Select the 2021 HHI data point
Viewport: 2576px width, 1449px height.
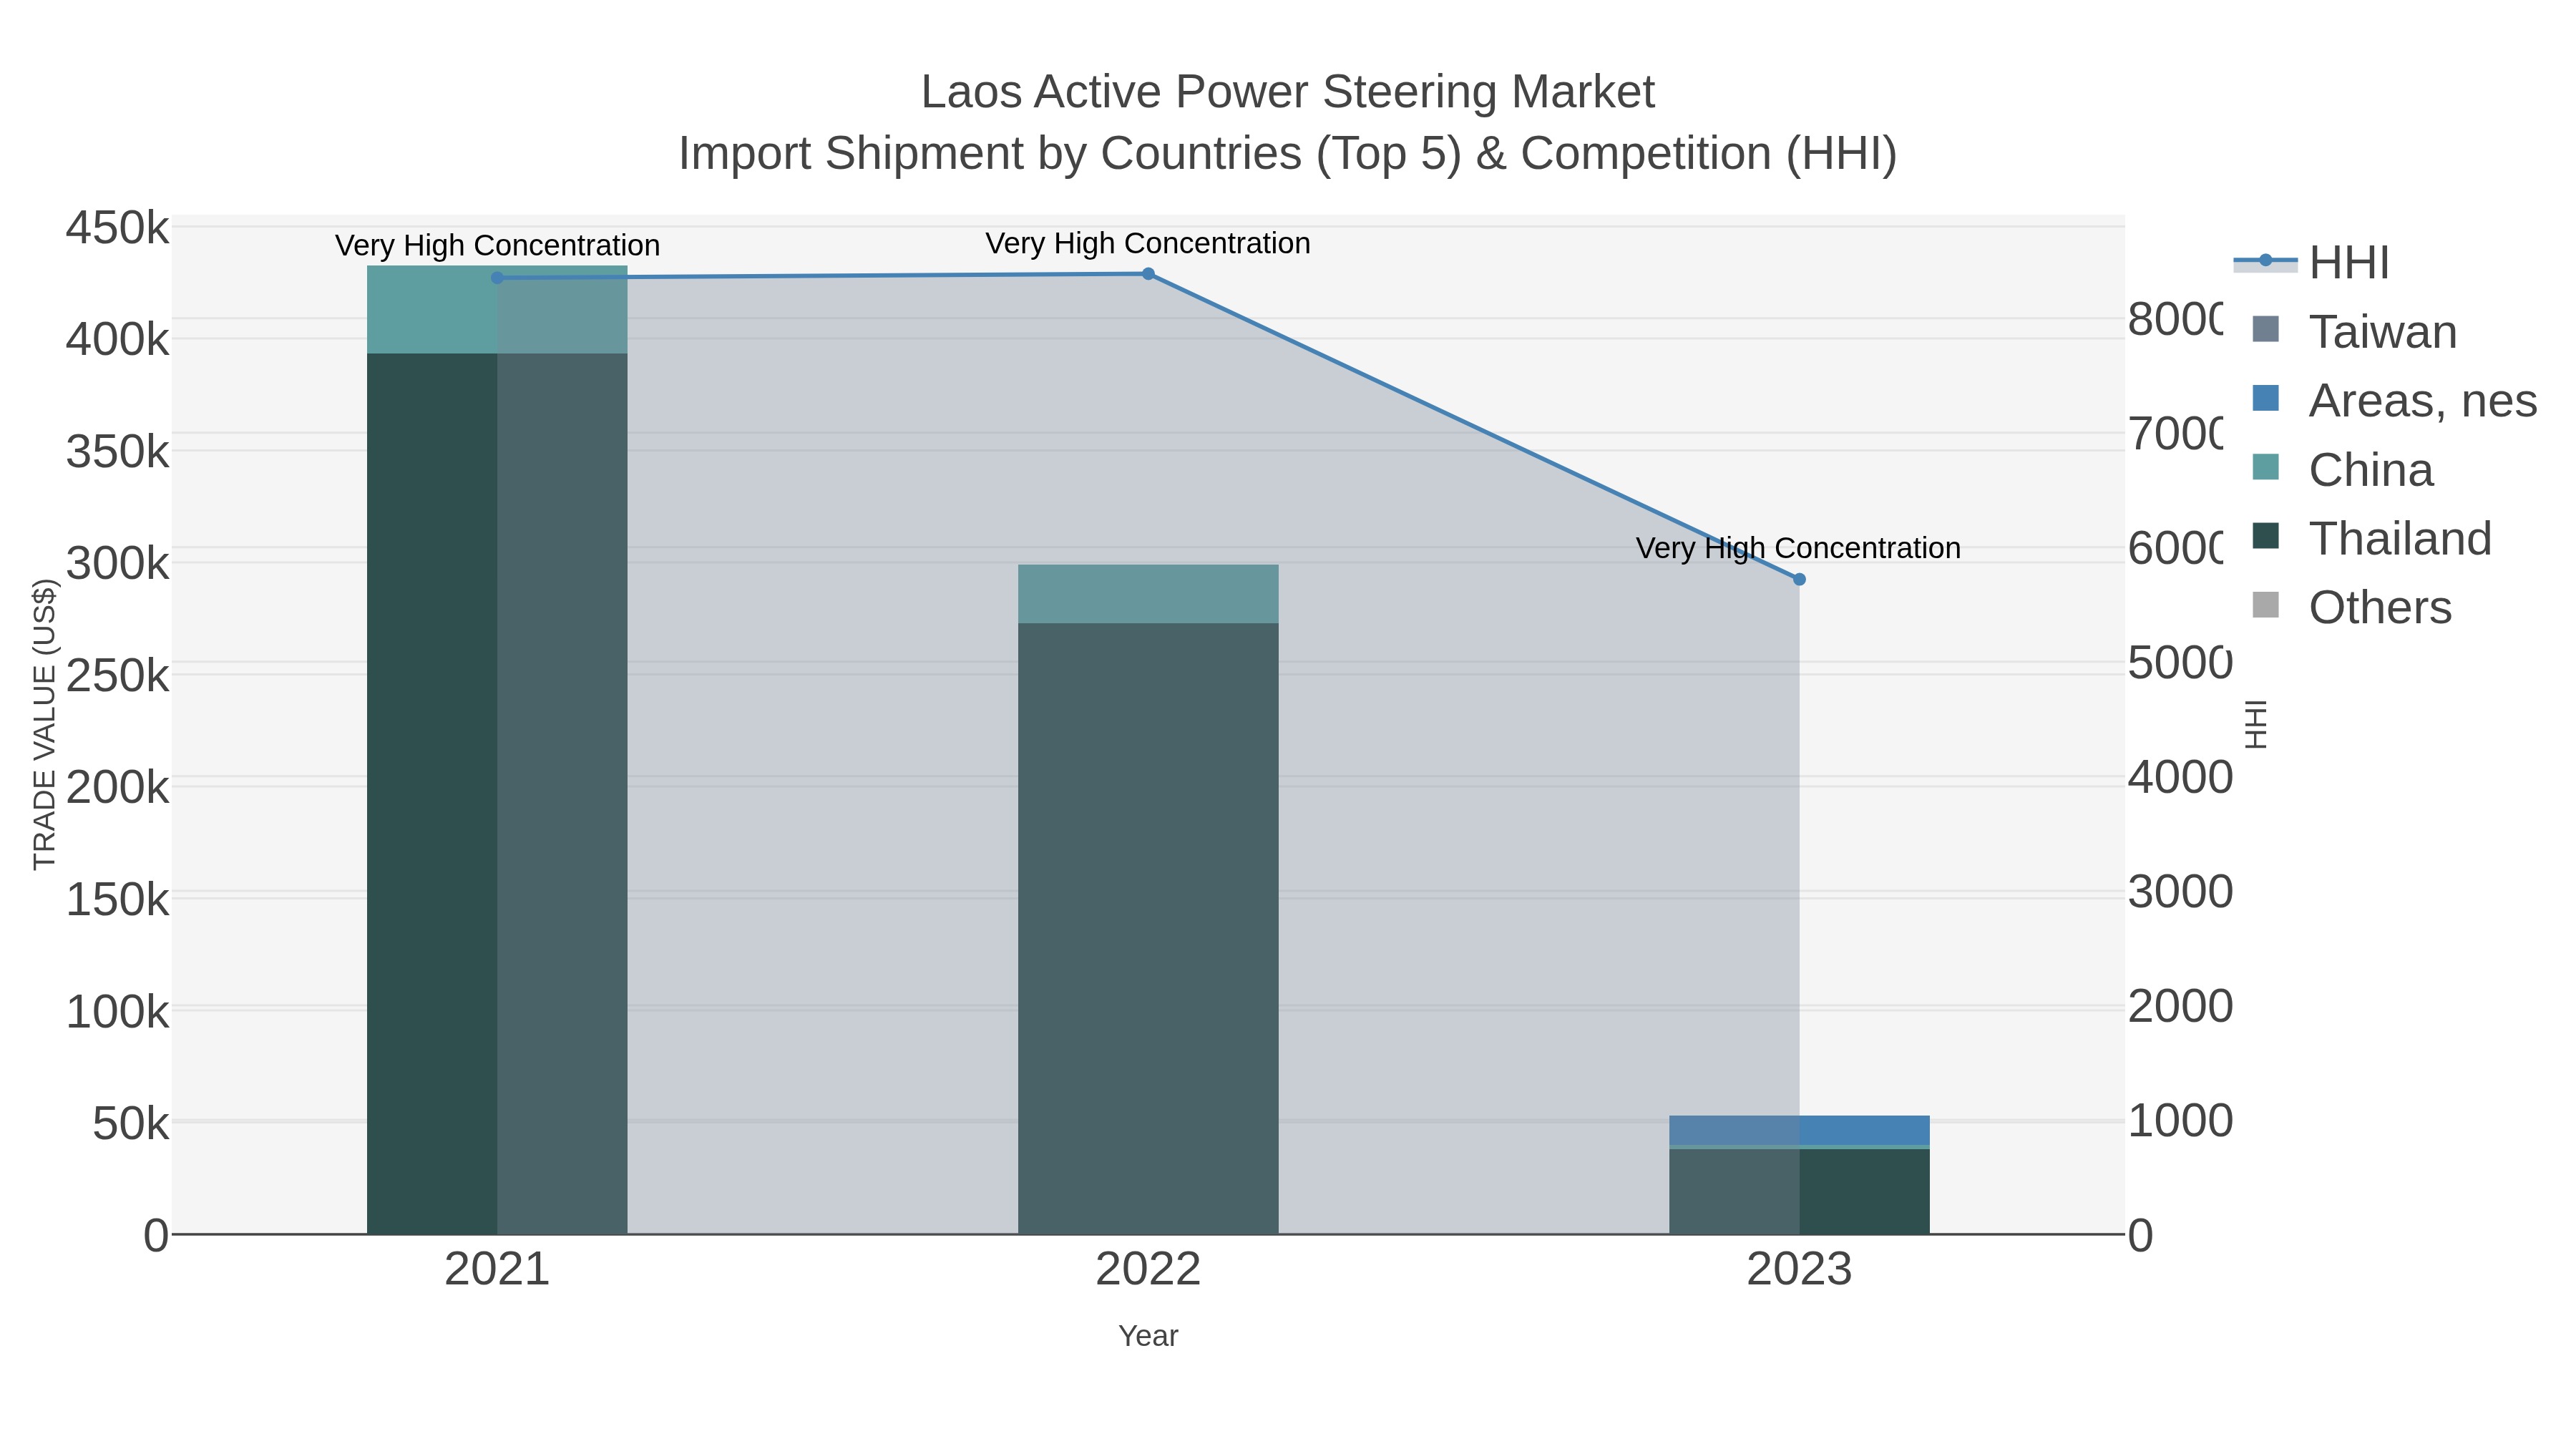(x=497, y=278)
